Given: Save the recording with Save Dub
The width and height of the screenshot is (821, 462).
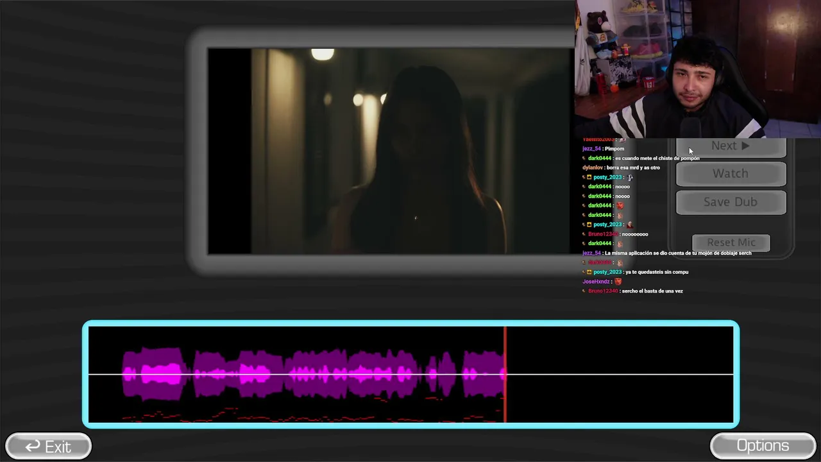Looking at the screenshot, I should coord(731,202).
